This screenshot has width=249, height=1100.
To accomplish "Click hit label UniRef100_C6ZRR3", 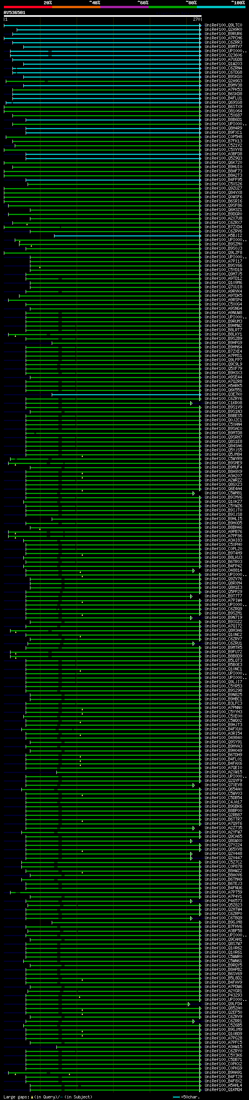I will (223, 42).
